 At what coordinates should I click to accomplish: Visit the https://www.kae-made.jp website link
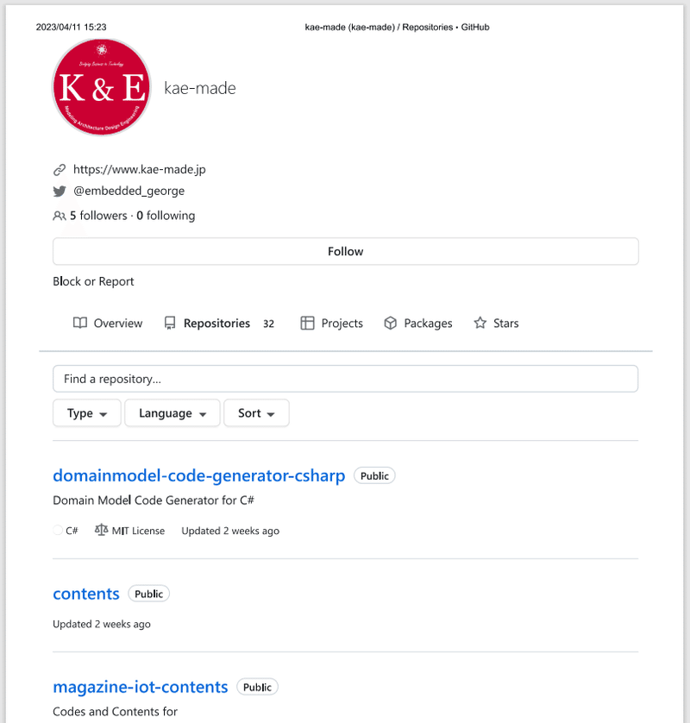pyautogui.click(x=140, y=169)
